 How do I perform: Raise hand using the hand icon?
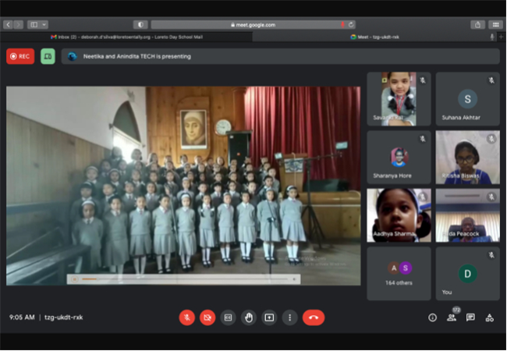[249, 317]
